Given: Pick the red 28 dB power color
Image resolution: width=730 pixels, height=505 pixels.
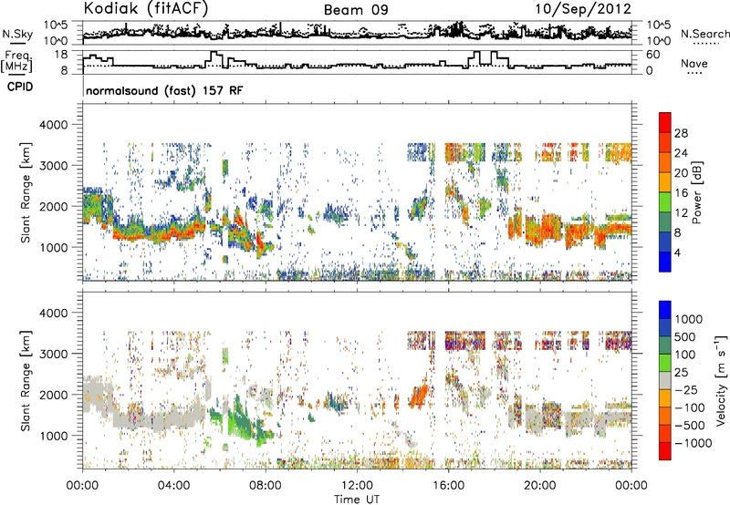Looking at the screenshot, I should [x=665, y=122].
